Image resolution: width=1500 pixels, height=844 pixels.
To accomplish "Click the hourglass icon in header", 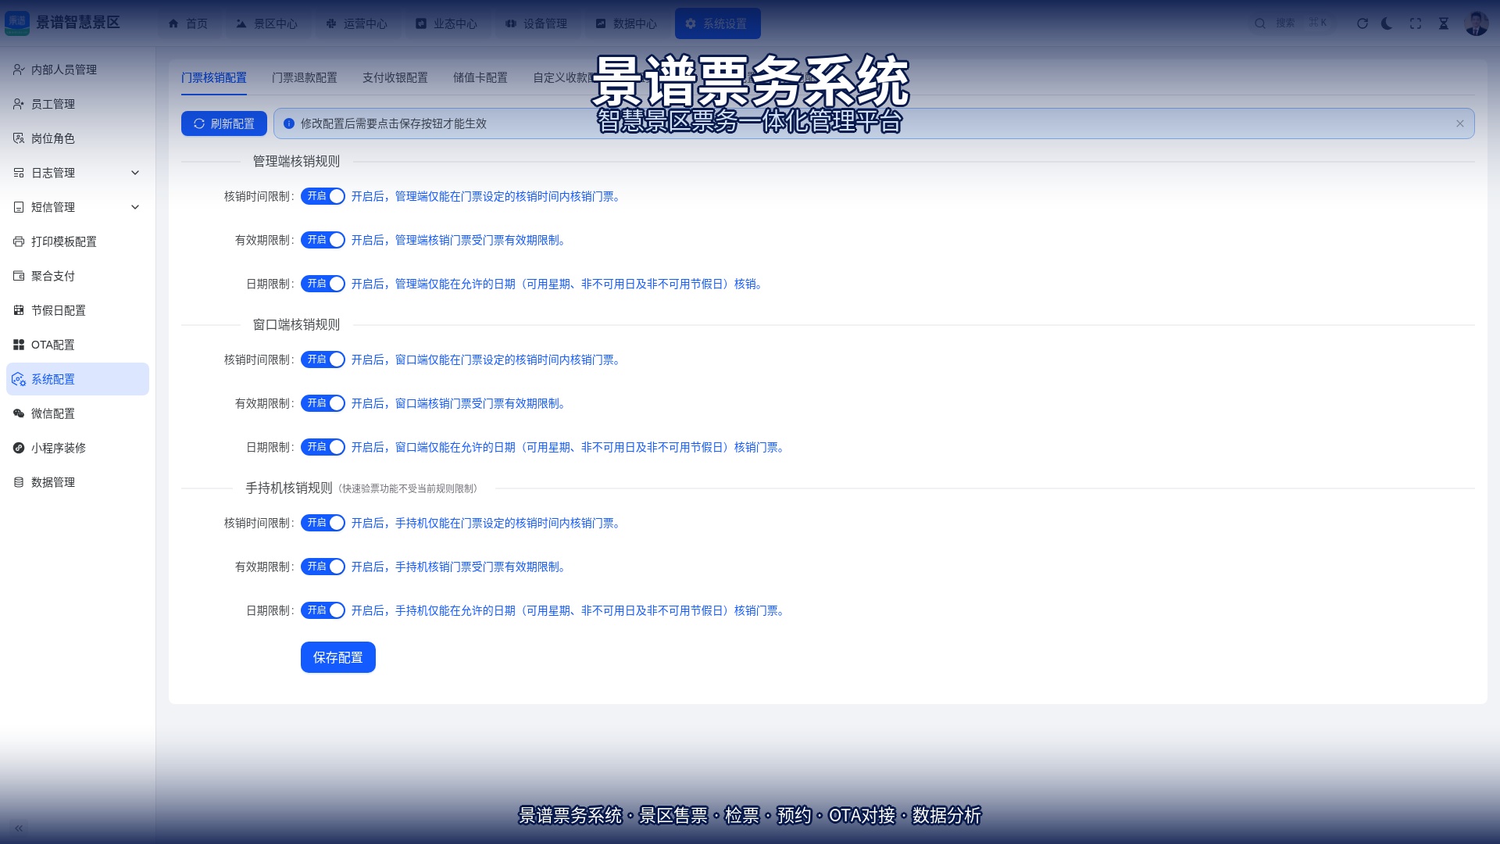I will (x=1444, y=23).
